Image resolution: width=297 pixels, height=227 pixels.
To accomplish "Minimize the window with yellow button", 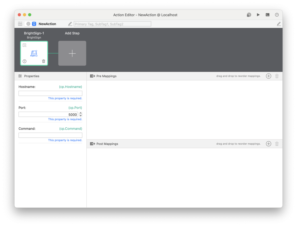I will tap(24, 15).
